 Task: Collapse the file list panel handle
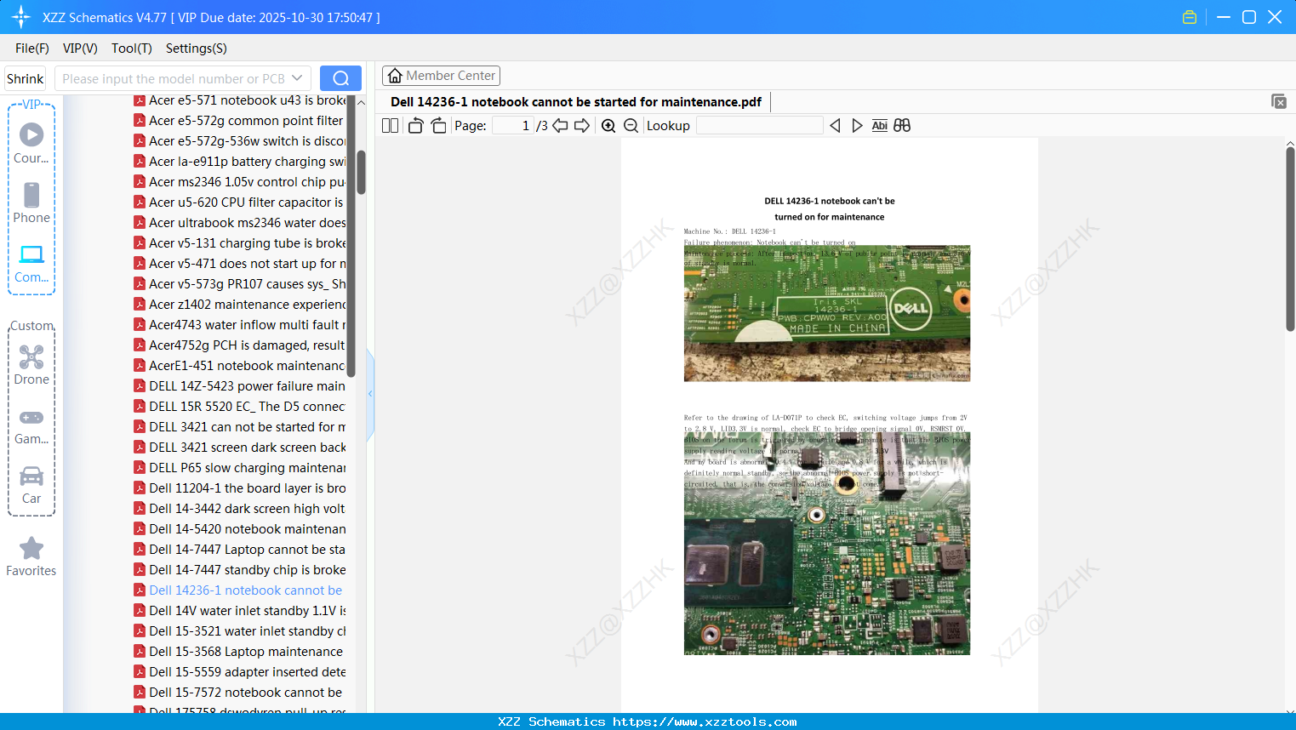(370, 394)
